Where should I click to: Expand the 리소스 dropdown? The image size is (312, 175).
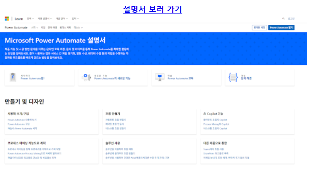(78, 27)
